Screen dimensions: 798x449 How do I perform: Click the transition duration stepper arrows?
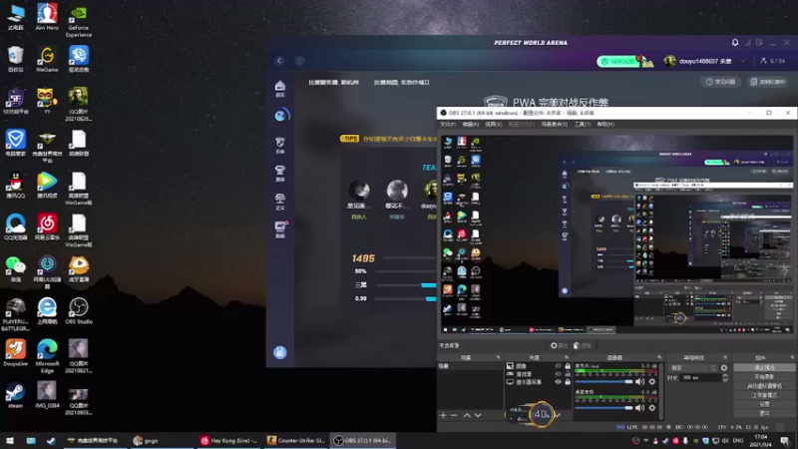[x=725, y=378]
